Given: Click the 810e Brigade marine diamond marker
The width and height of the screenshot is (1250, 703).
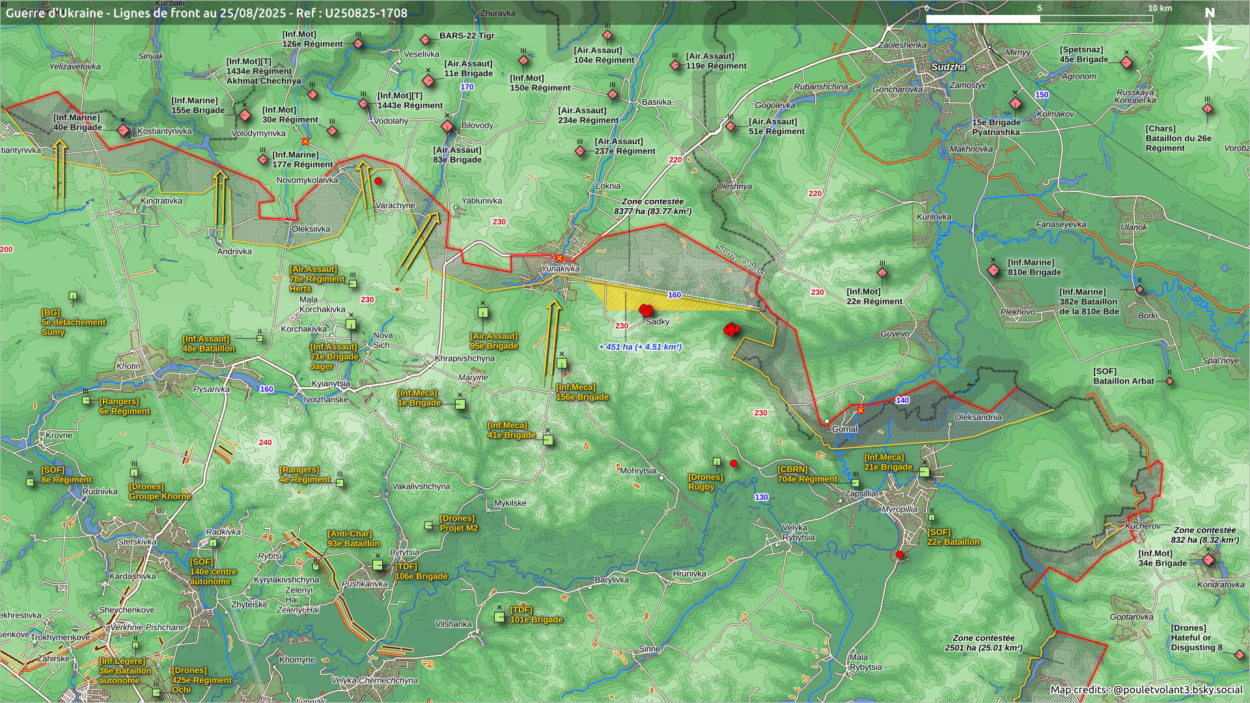Looking at the screenshot, I should 993,270.
